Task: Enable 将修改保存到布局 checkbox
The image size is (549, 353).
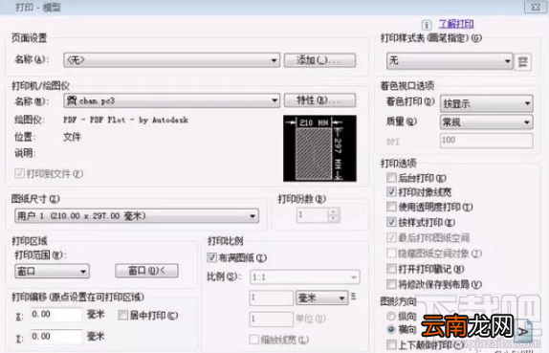Action: (391, 284)
